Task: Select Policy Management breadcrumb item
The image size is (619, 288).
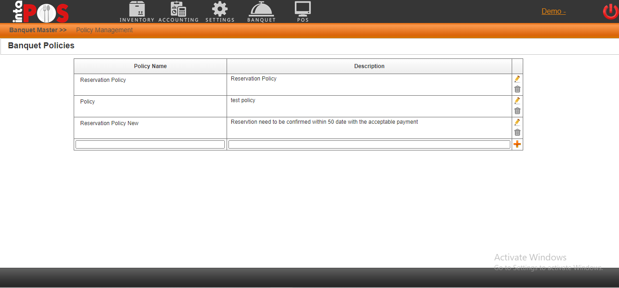Action: [104, 30]
